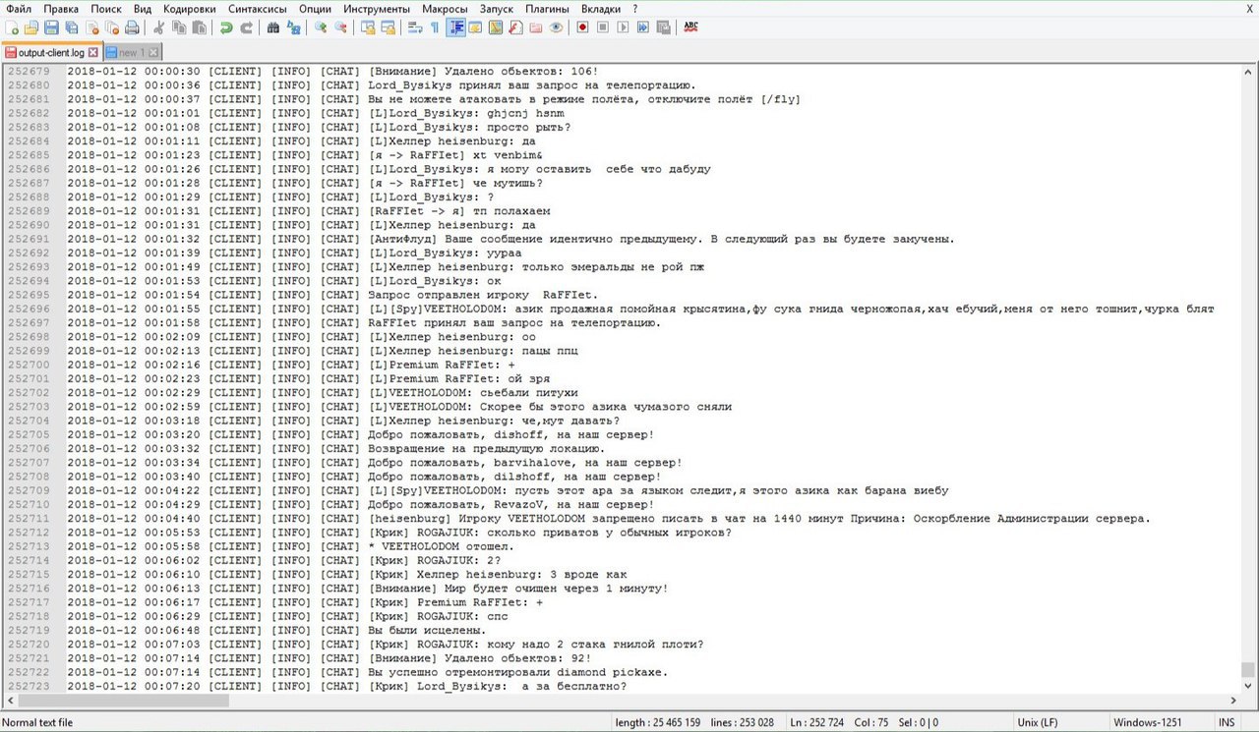1259x732 pixels.
Task: Zoom in using the toolbar magnifier
Action: coord(320,28)
